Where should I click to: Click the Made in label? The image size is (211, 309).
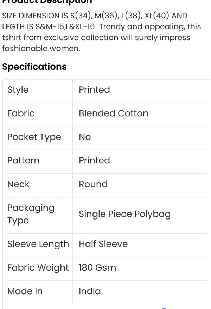[x=25, y=291]
